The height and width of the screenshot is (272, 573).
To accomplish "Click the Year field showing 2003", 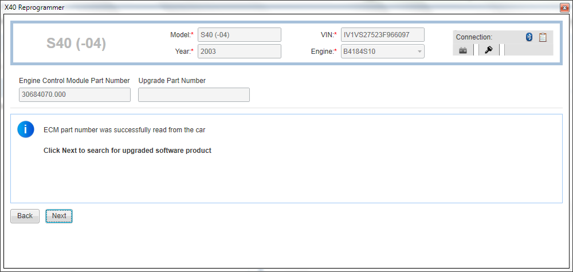I will pyautogui.click(x=240, y=52).
